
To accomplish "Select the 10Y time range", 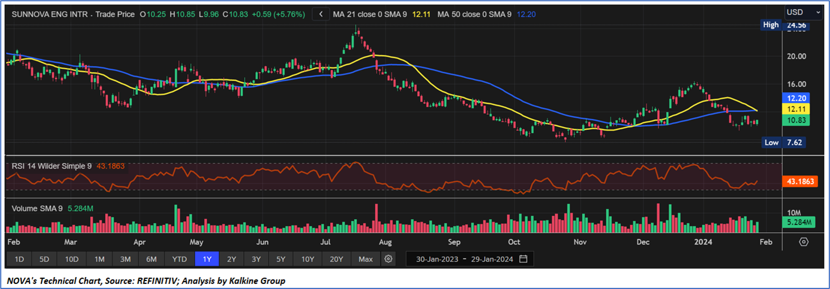I will (x=307, y=259).
